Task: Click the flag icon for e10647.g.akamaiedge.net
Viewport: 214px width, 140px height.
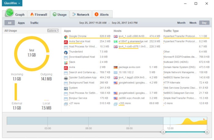Action: (x=116, y=42)
